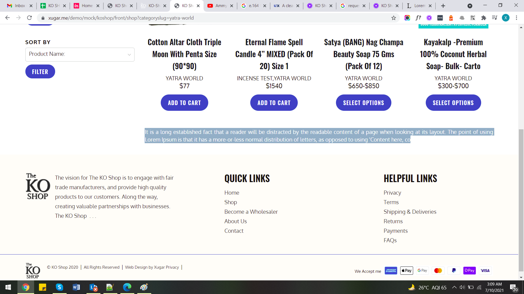Open Become a Wholesaler link
Image resolution: width=524 pixels, height=294 pixels.
[251, 212]
